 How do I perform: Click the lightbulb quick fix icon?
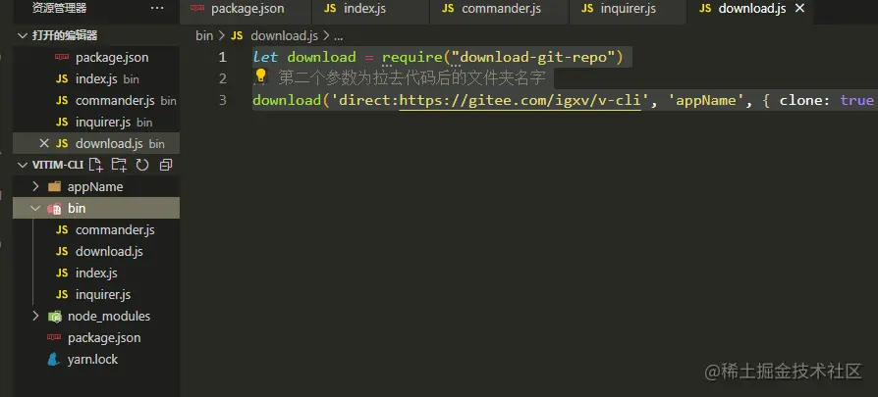[x=260, y=76]
